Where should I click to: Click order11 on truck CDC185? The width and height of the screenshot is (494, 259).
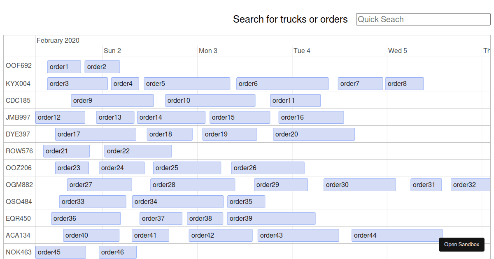point(295,100)
